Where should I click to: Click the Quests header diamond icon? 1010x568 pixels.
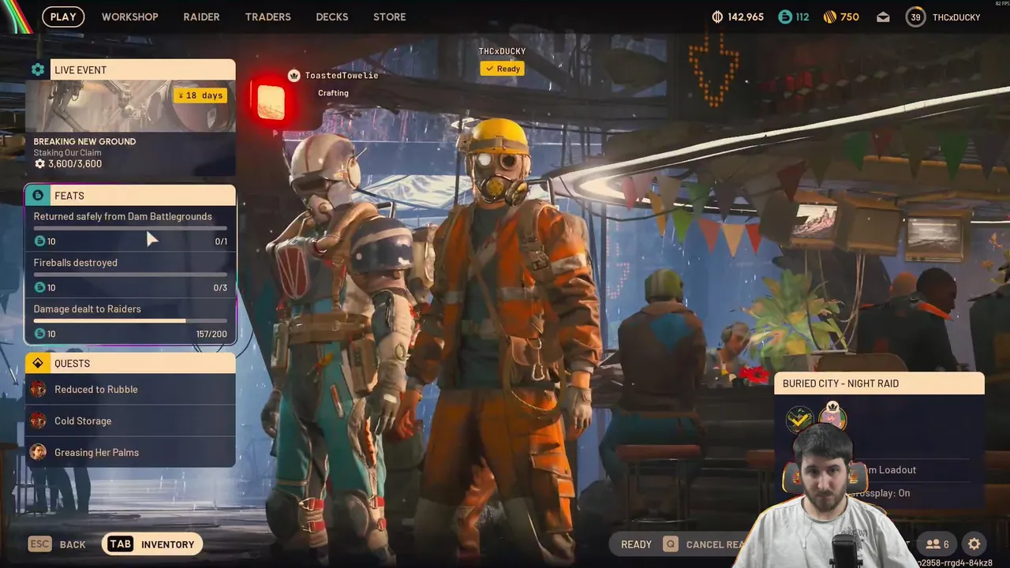click(38, 363)
